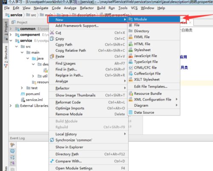Click the Module icon in New submenu
213x171 pixels.
pos(130,19)
